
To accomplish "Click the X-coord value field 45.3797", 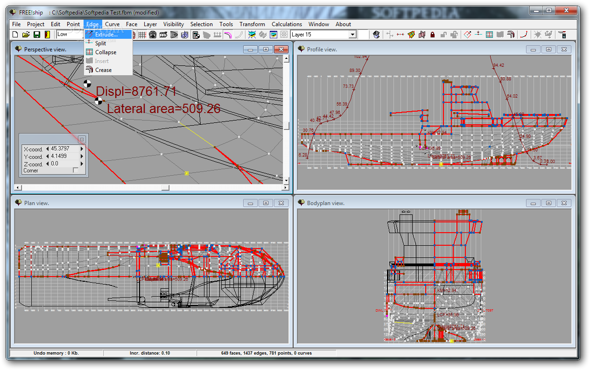I will pos(64,149).
